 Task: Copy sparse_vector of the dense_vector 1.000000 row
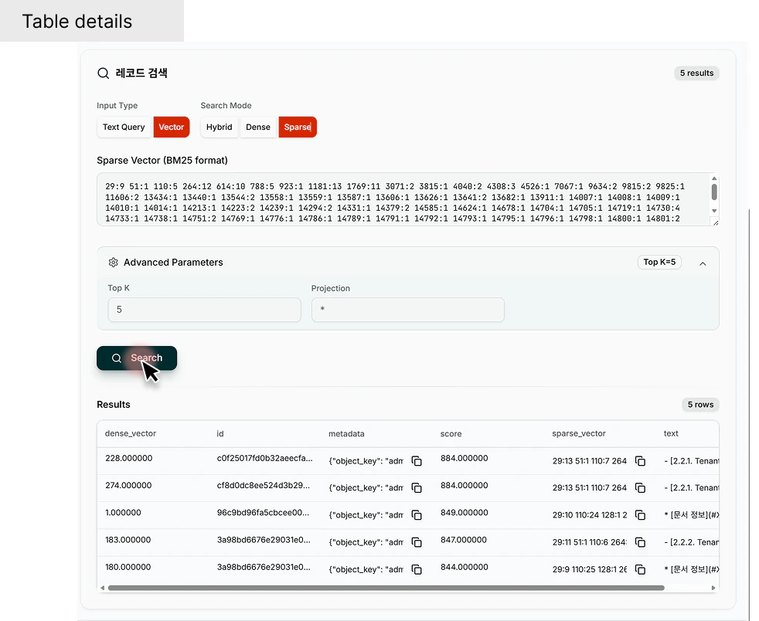tap(640, 515)
